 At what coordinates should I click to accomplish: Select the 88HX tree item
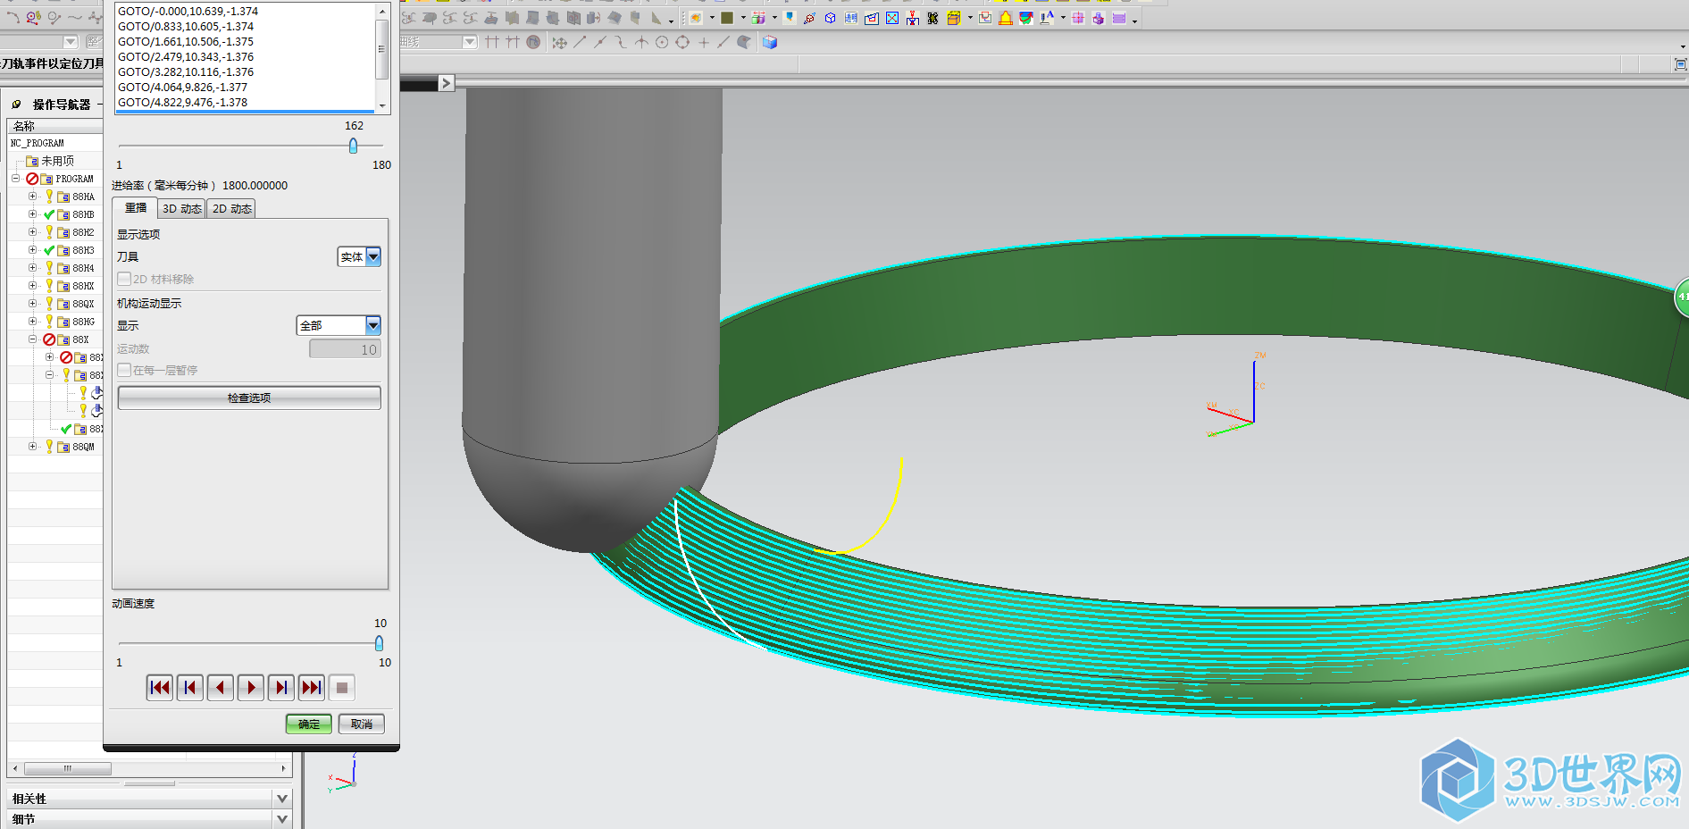tap(83, 286)
